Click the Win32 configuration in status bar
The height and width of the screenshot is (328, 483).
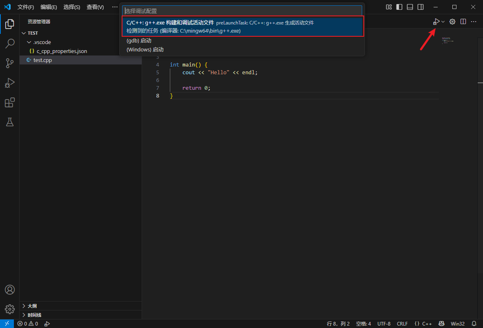457,324
